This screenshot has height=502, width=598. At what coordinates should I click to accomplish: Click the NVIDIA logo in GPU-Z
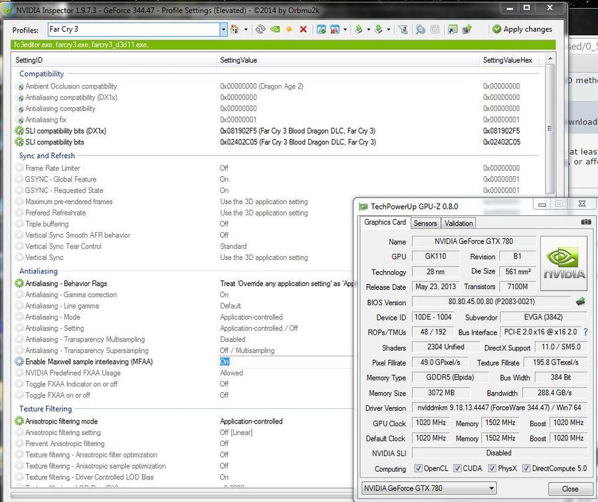[x=563, y=263]
